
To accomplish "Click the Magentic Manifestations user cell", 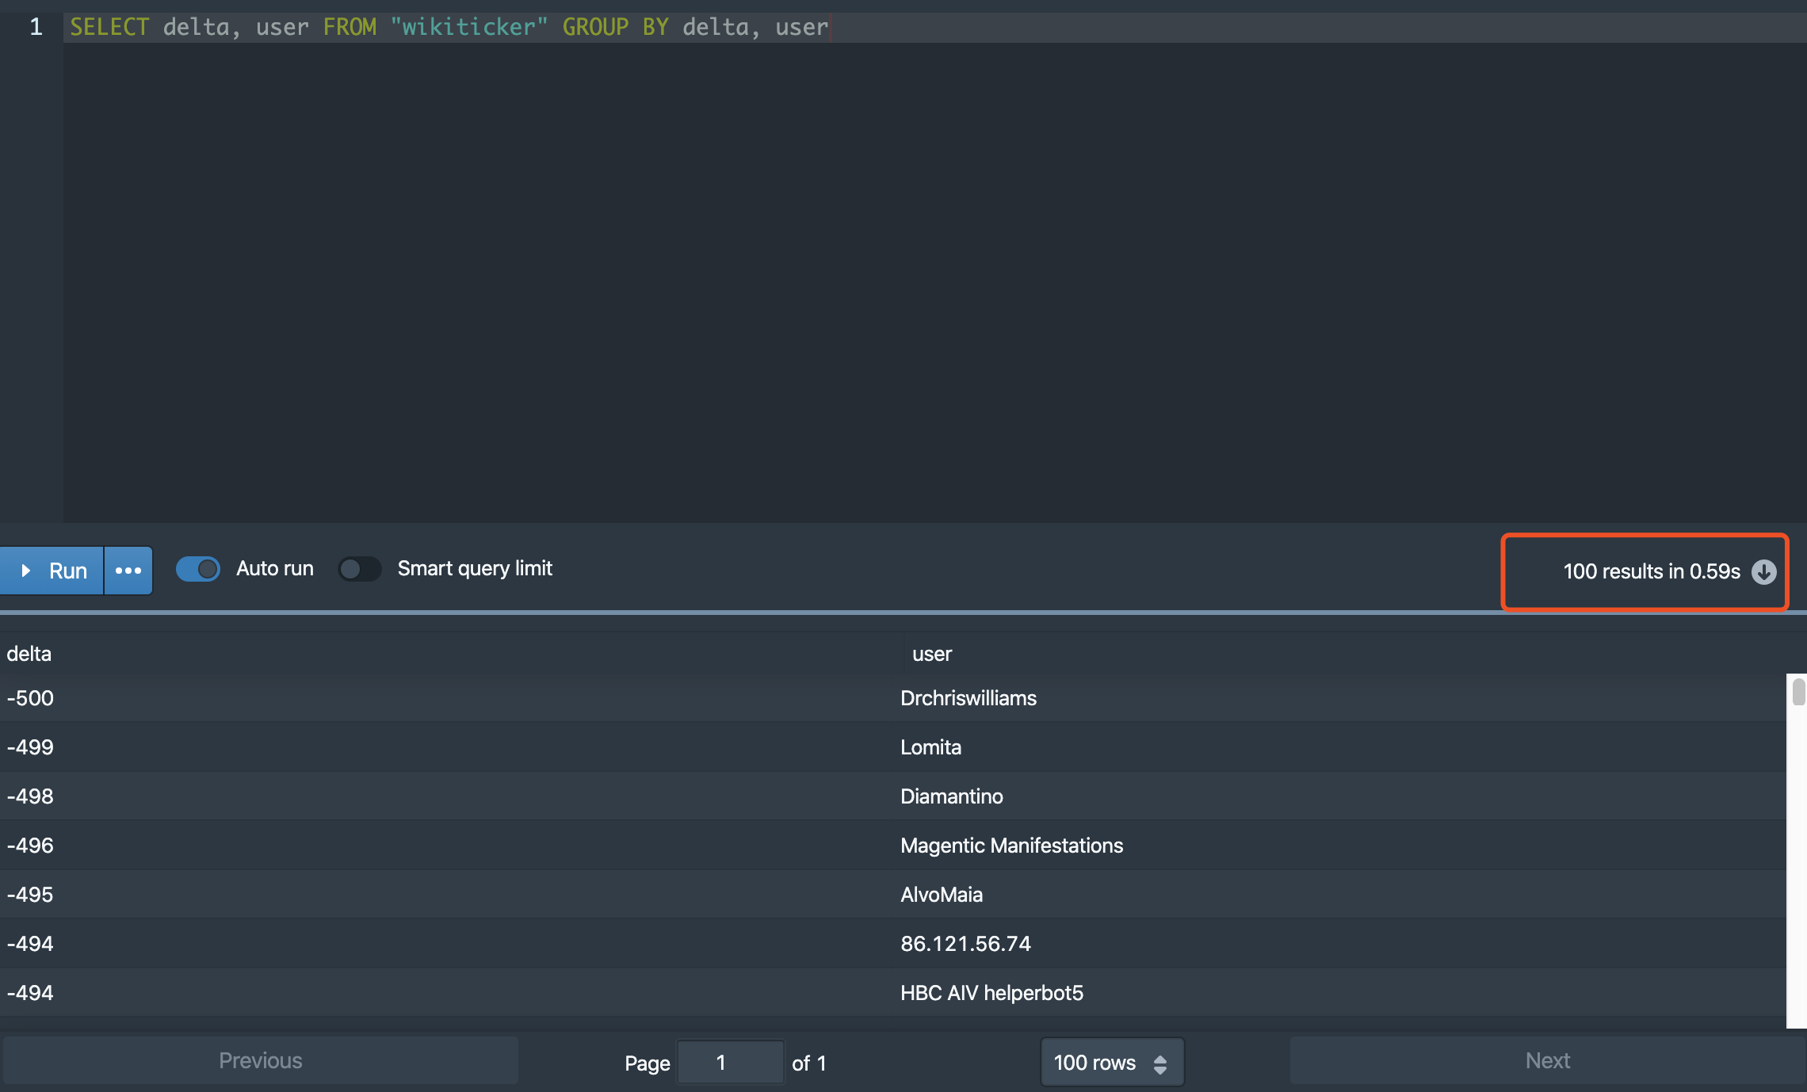I will (1011, 846).
